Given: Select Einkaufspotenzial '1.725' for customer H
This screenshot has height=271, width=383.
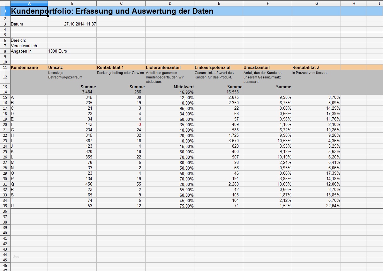Looking at the screenshot, I should tap(219, 135).
